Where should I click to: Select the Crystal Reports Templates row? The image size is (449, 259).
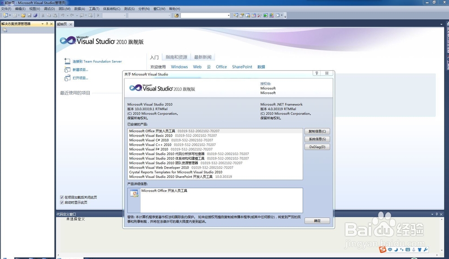215,172
